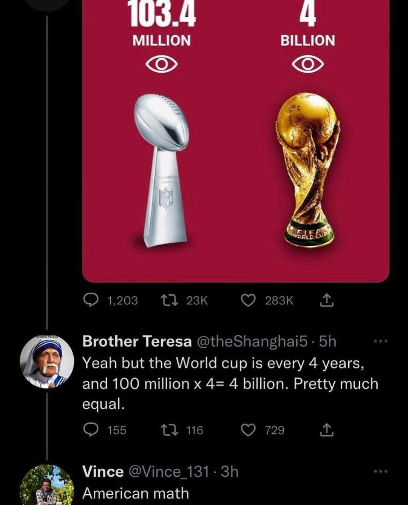Viewport: 408px width, 505px height.
Task: Open the Vince display name
Action: pos(103,472)
